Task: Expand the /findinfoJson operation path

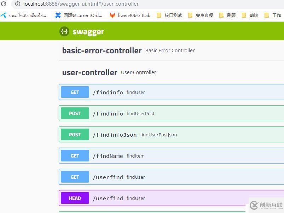Action: tap(115, 135)
